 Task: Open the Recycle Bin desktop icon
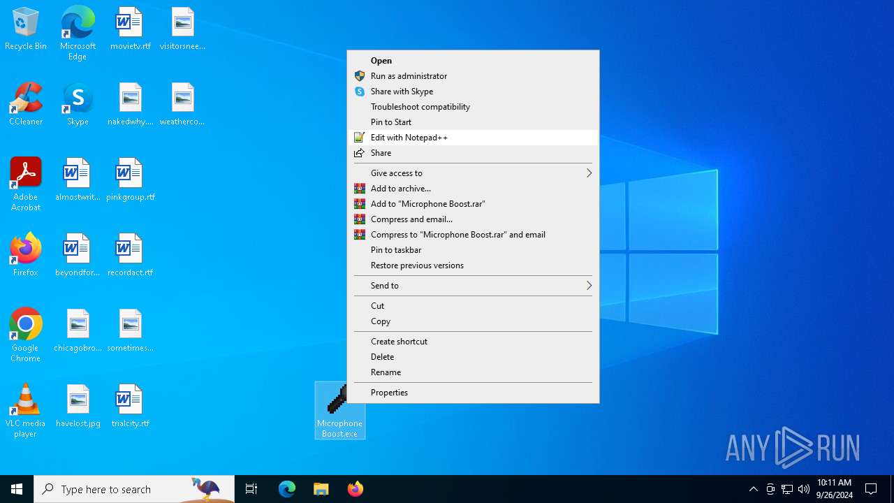pos(26,29)
